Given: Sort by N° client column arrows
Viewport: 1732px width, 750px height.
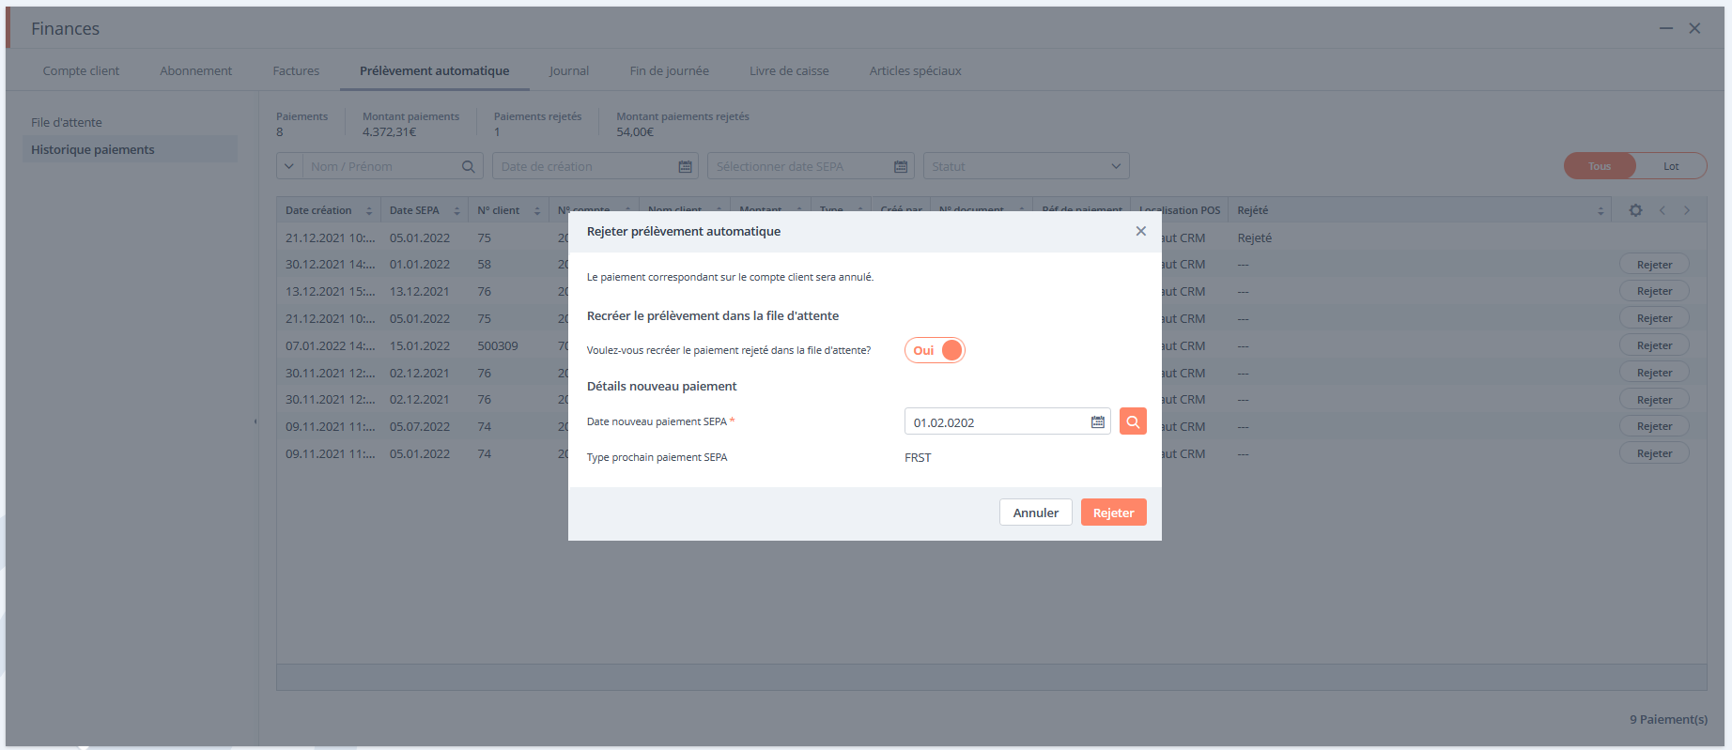Looking at the screenshot, I should 537,210.
